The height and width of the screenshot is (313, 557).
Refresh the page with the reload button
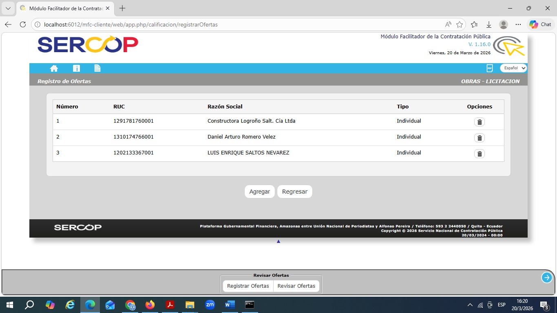(23, 24)
